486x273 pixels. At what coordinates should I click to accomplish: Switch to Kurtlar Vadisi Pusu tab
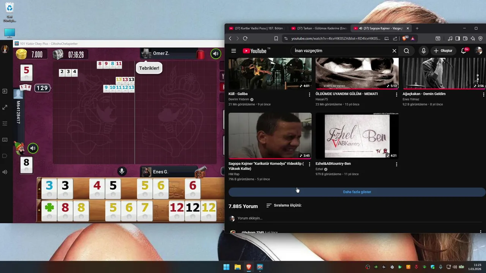tap(256, 28)
